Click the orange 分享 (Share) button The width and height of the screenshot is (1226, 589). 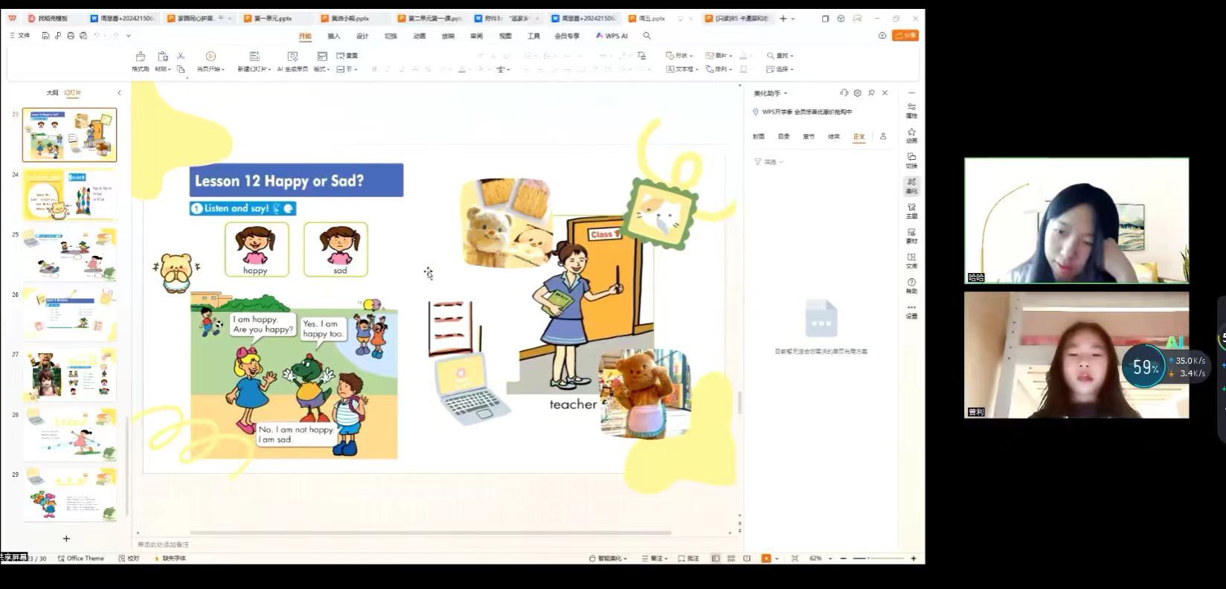click(905, 36)
